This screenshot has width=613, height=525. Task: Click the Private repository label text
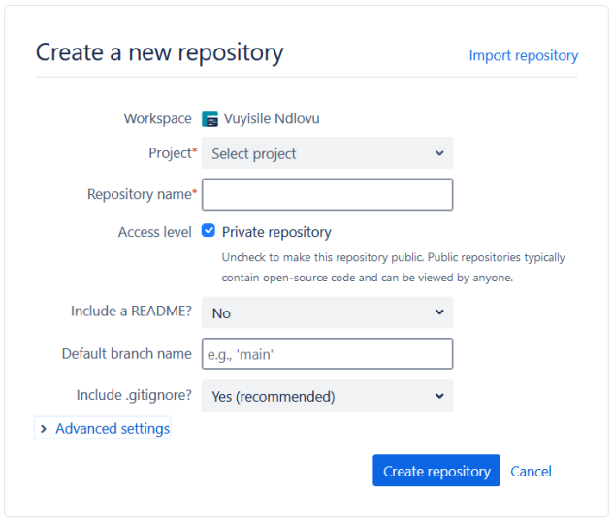pos(276,232)
